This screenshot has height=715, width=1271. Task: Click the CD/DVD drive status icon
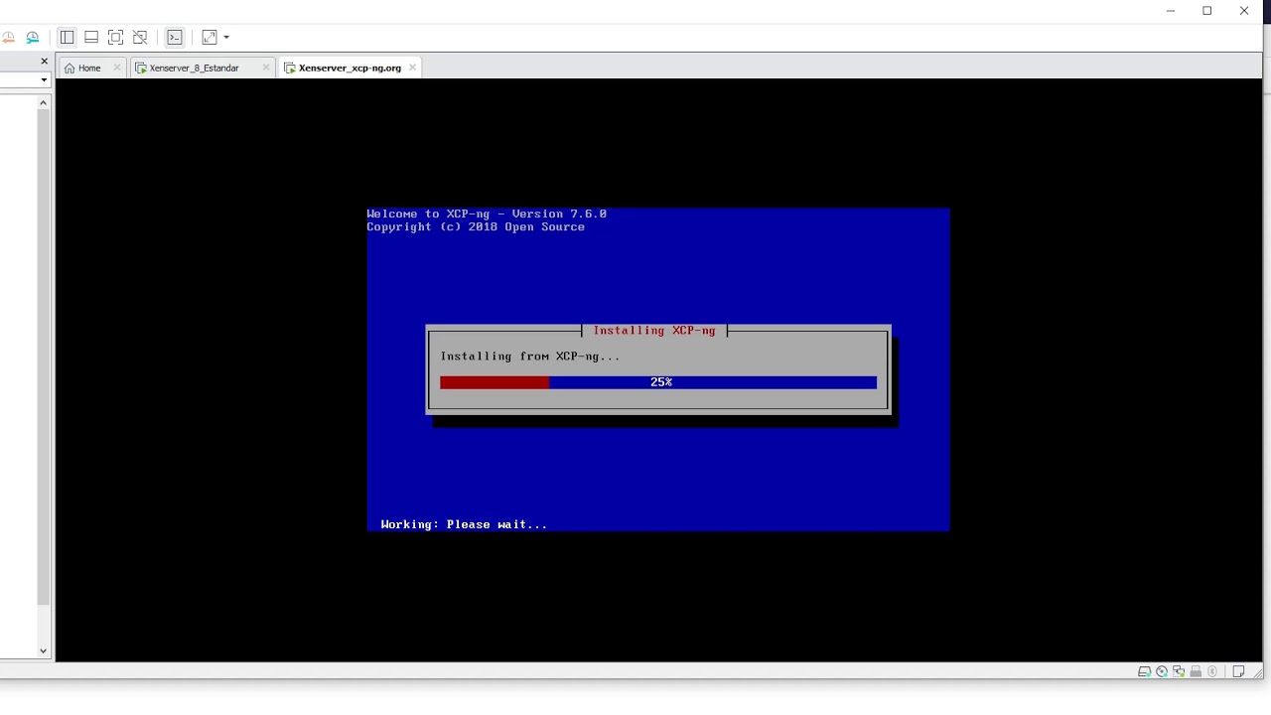[x=1161, y=671]
